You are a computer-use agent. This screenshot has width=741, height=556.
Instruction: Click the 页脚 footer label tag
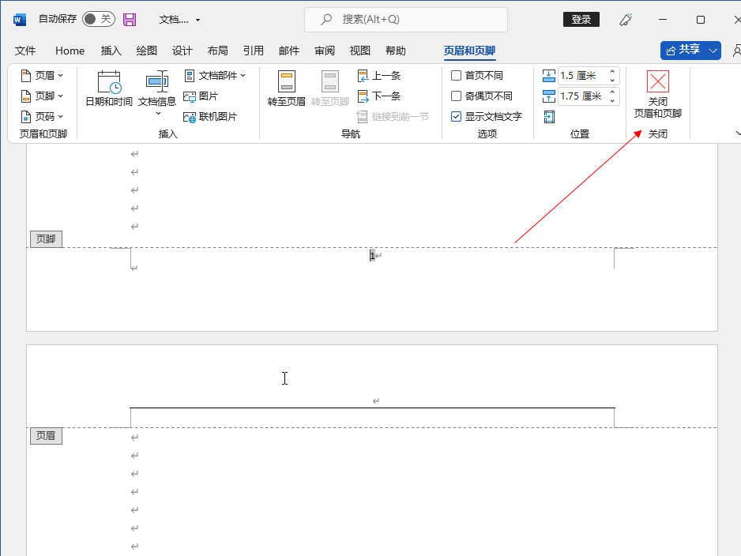[46, 239]
